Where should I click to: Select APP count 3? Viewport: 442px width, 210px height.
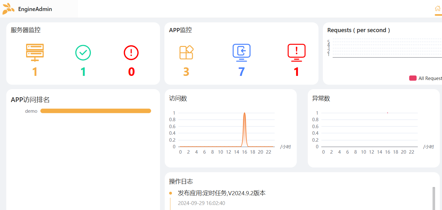(186, 72)
